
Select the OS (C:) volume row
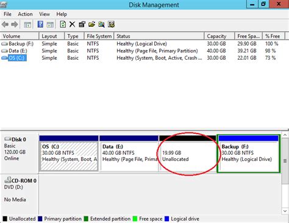coord(142,58)
